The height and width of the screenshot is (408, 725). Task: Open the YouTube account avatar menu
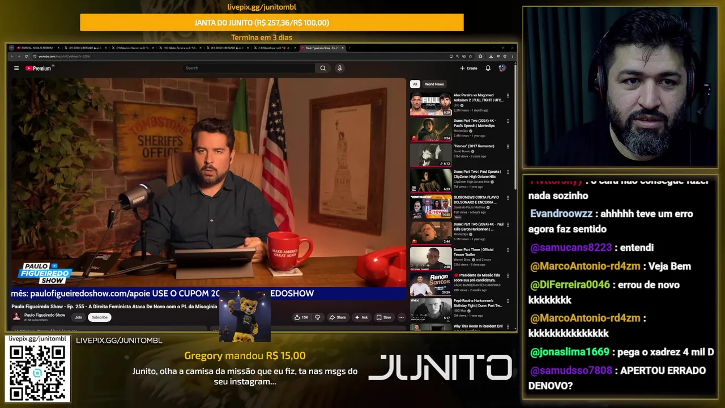point(502,68)
